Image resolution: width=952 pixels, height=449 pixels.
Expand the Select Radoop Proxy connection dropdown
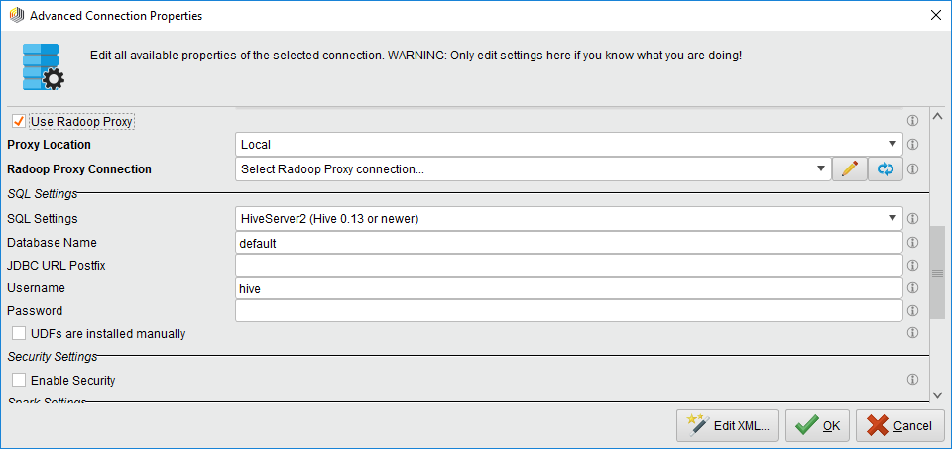tap(534, 169)
